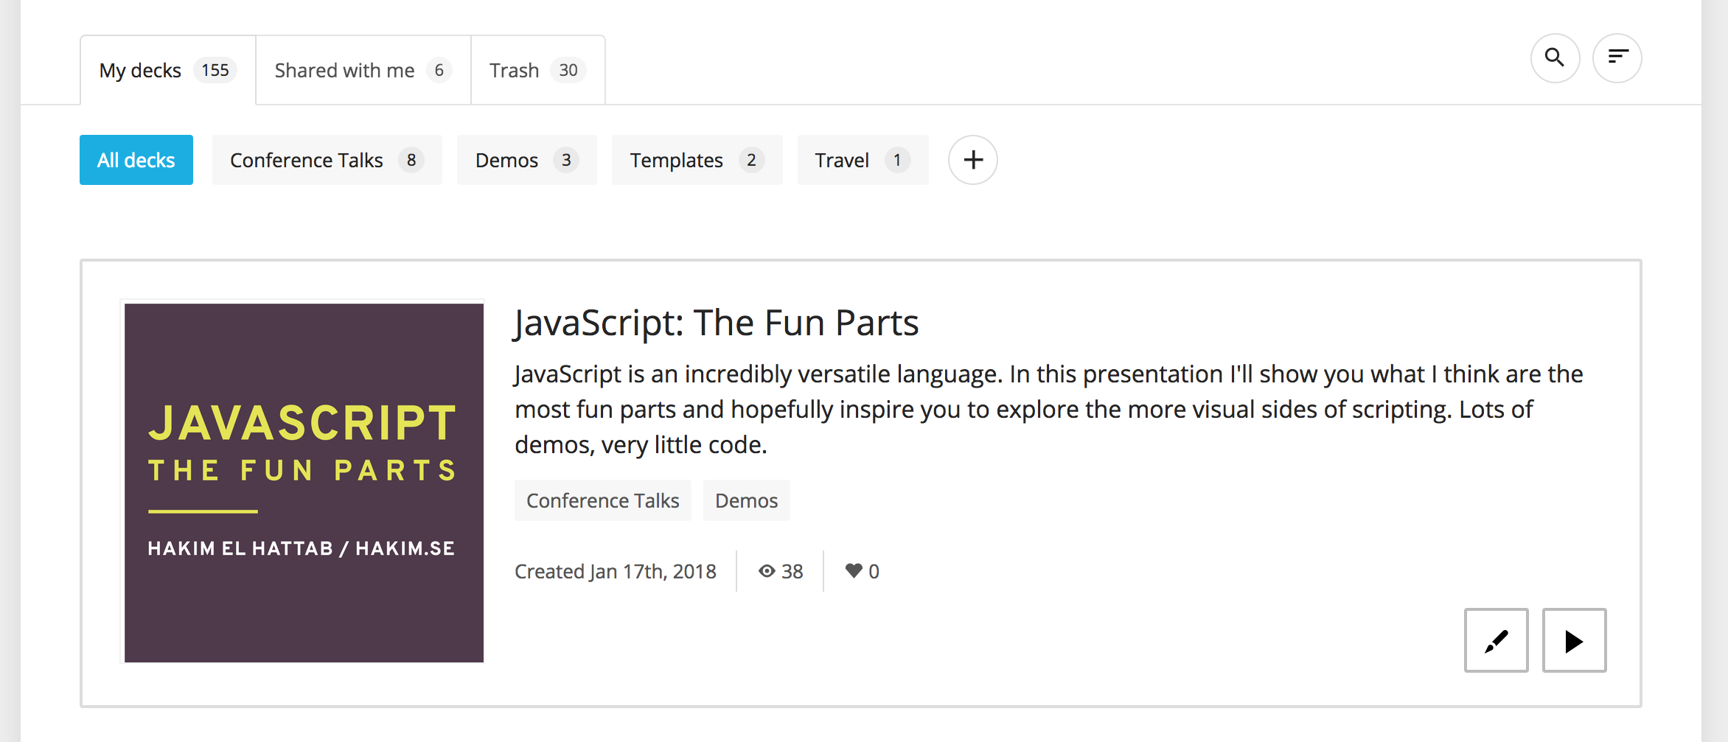Open the sort options icon
This screenshot has width=1728, height=742.
click(x=1617, y=58)
